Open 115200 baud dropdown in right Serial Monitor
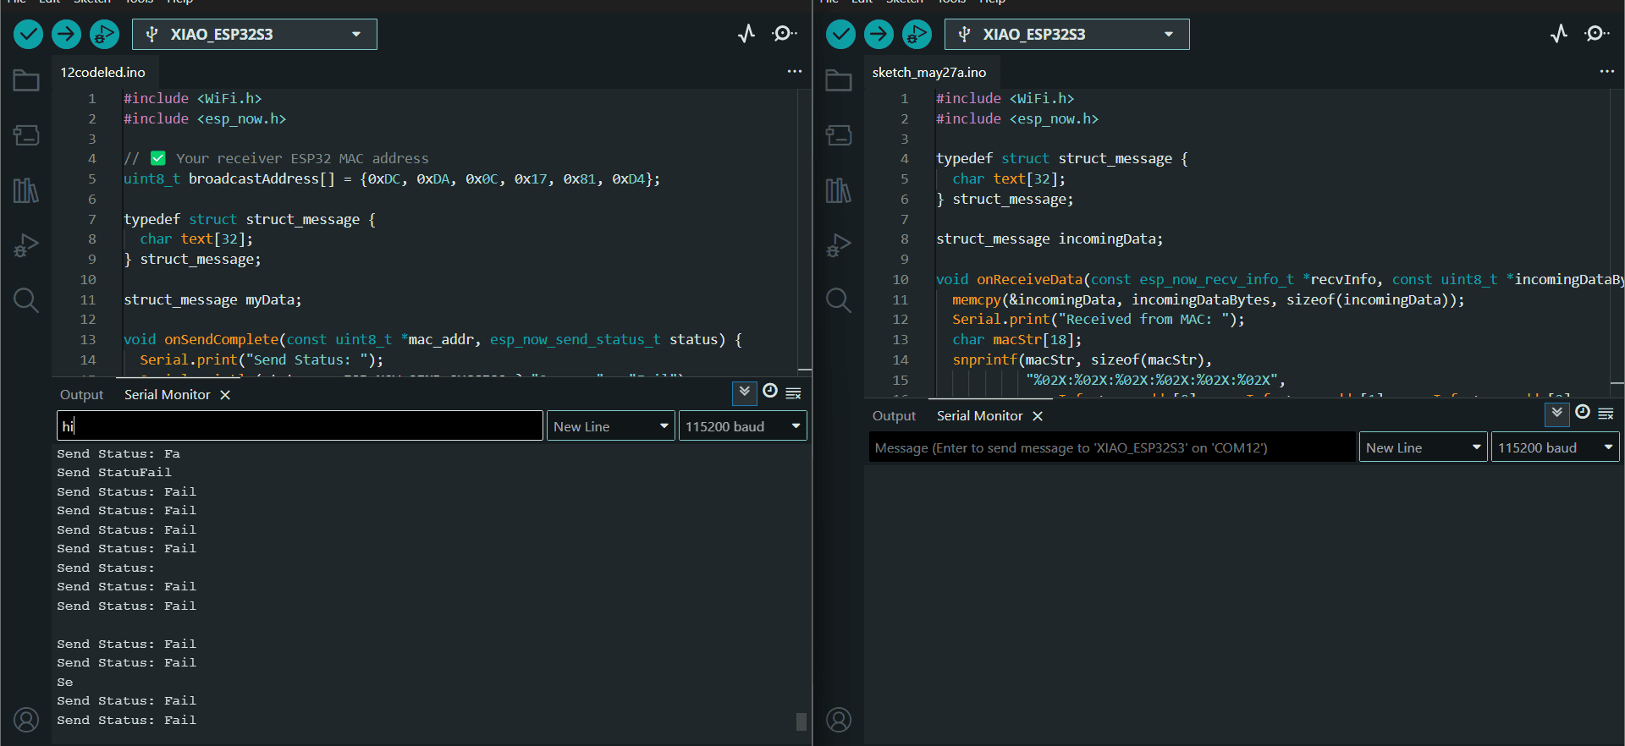The height and width of the screenshot is (746, 1625). click(1555, 447)
